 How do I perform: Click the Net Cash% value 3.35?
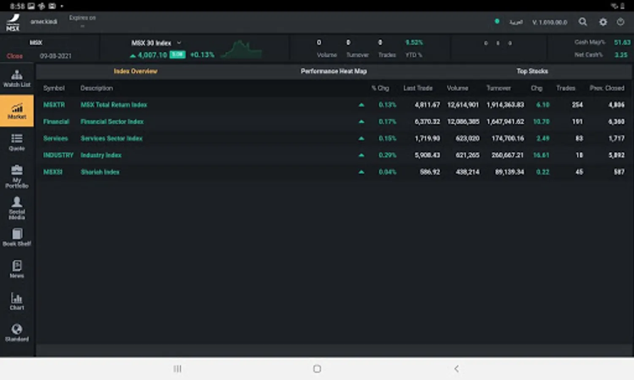click(x=621, y=55)
